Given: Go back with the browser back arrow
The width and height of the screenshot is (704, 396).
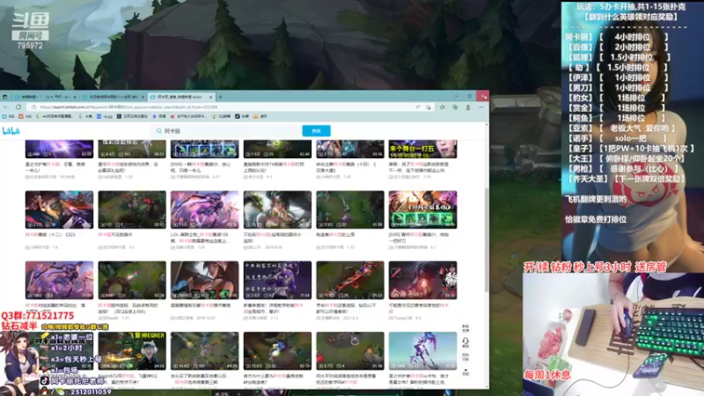Looking at the screenshot, I should tap(6, 107).
